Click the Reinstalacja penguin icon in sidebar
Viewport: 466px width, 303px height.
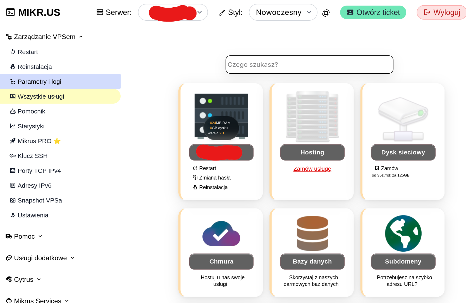tap(13, 67)
